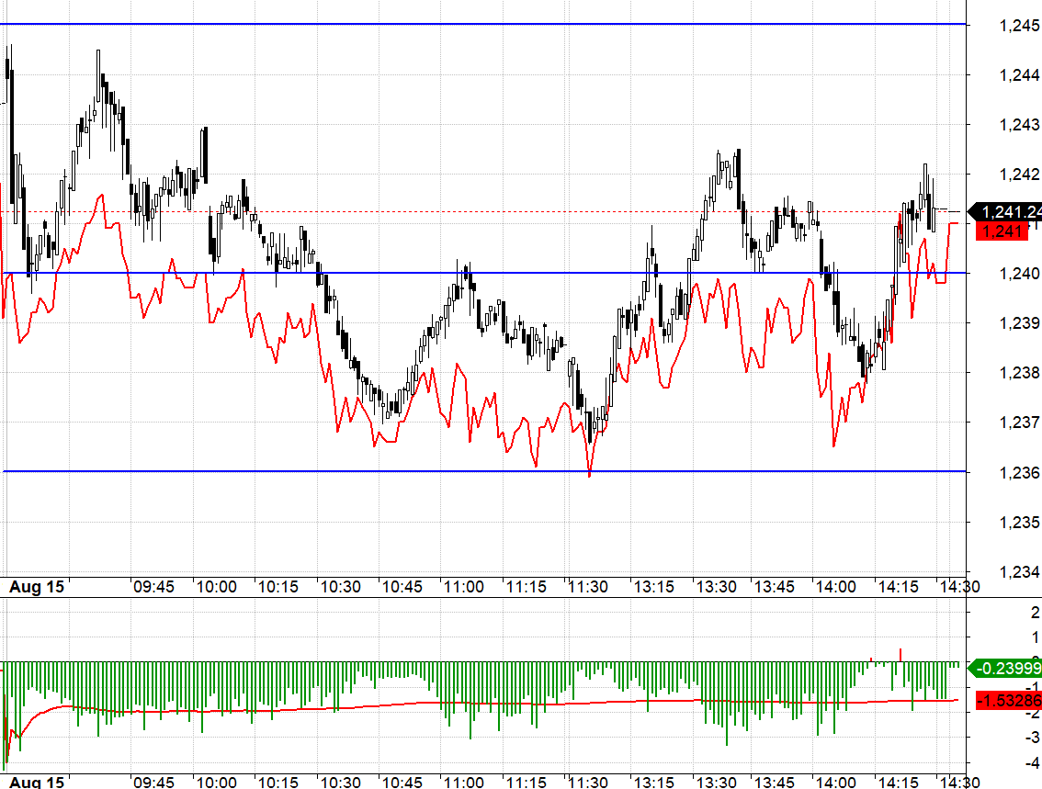Click the red dashed last-price line

pyautogui.click(x=551, y=211)
